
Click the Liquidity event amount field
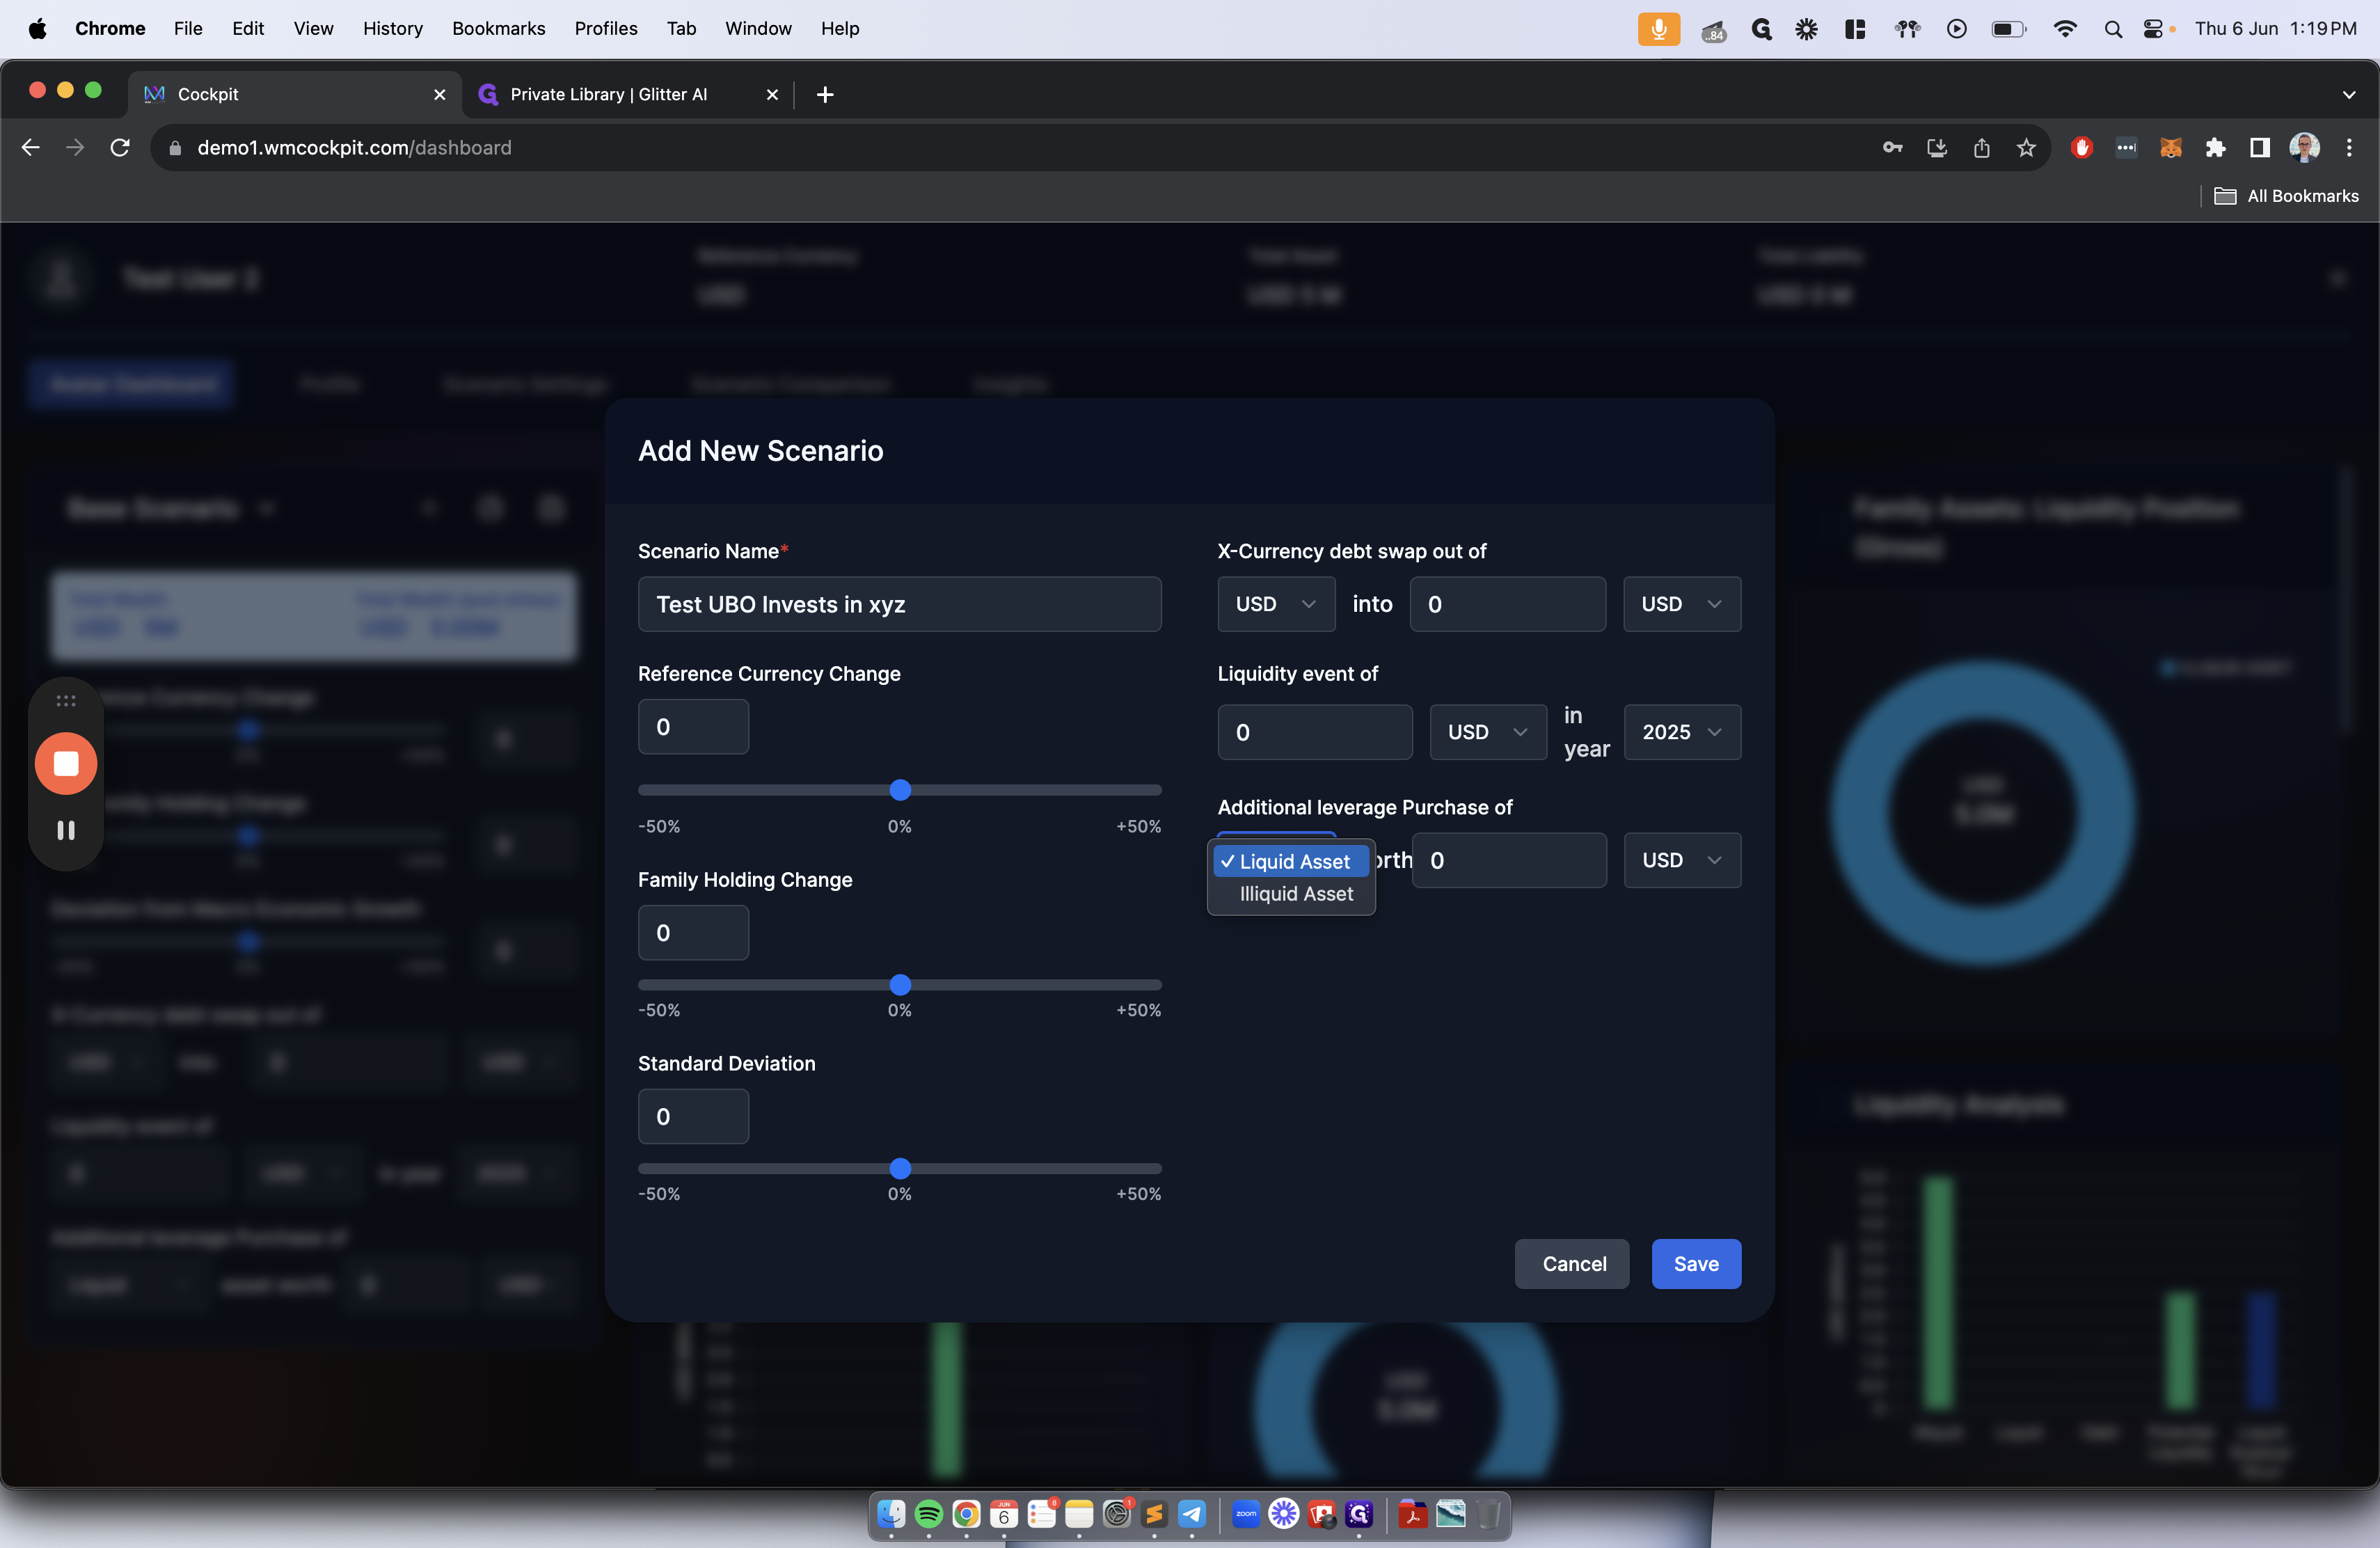1315,732
